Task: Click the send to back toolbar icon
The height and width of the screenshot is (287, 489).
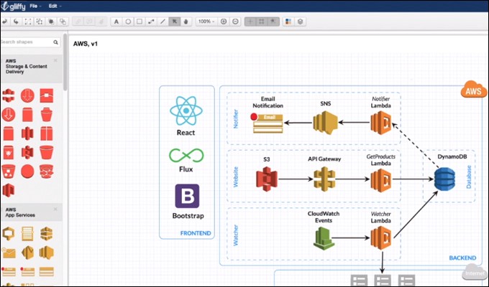Action: (x=63, y=22)
